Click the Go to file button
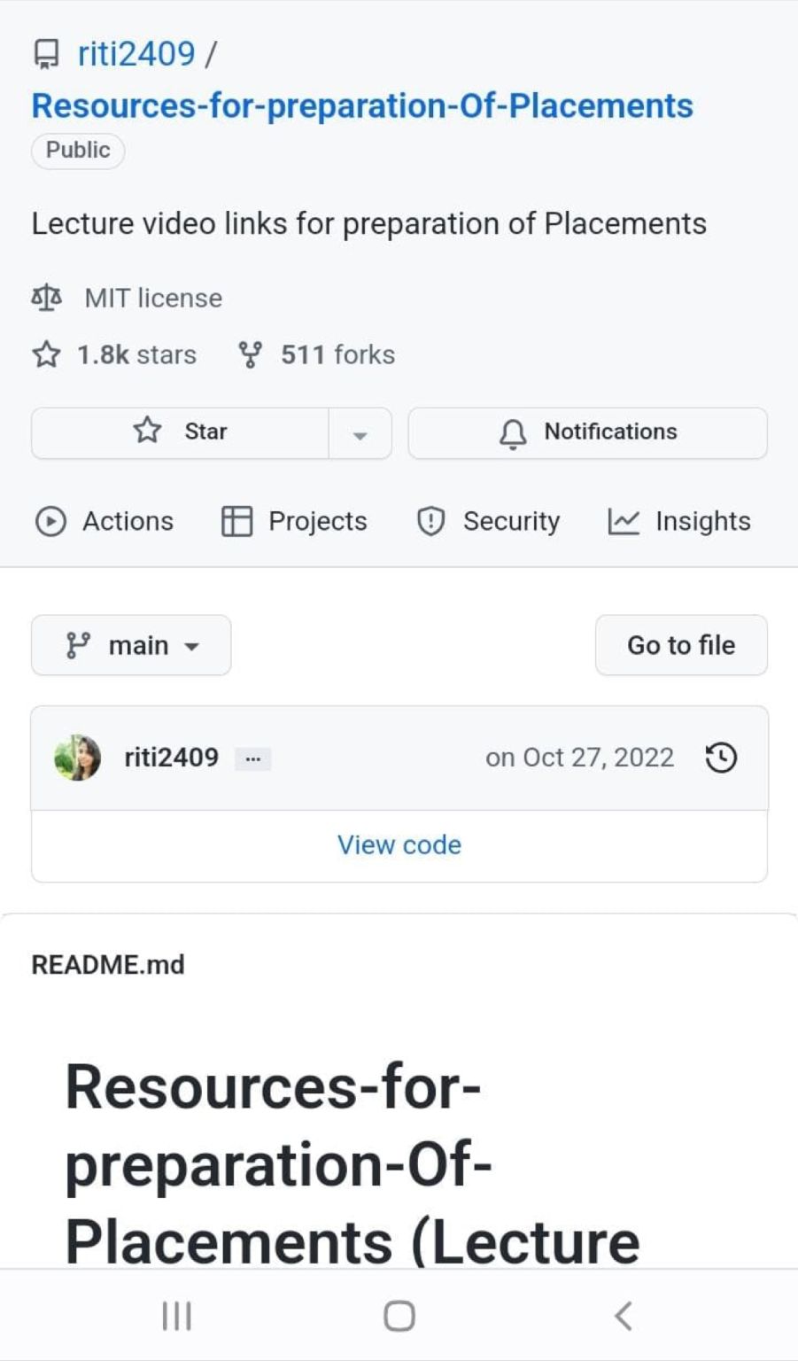 (681, 645)
